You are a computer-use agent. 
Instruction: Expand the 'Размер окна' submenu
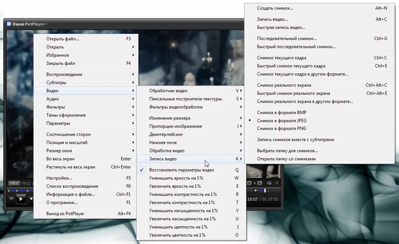(86, 151)
